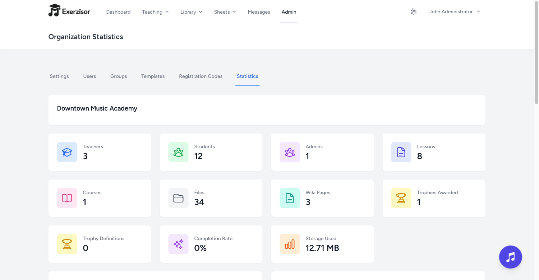Click the Lessons count value 8
The height and width of the screenshot is (280, 539).
tap(419, 156)
